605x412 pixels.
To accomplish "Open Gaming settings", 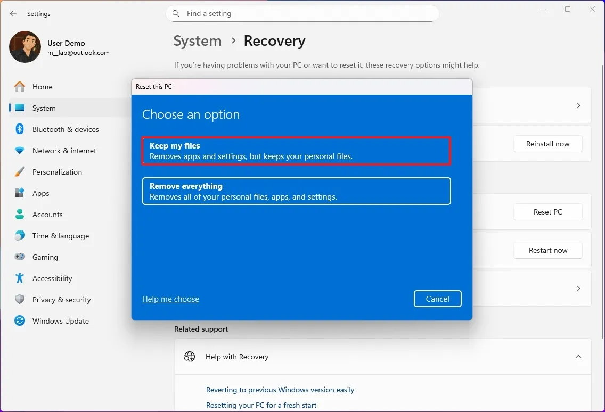I will pyautogui.click(x=46, y=257).
